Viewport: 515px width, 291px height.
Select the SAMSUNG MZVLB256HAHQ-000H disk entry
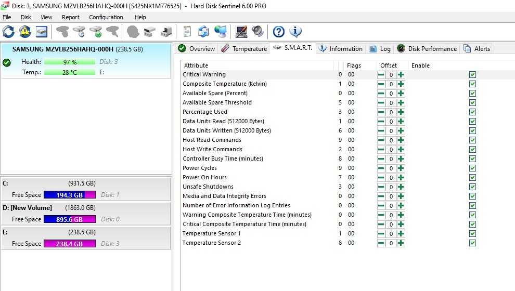pyautogui.click(x=86, y=60)
